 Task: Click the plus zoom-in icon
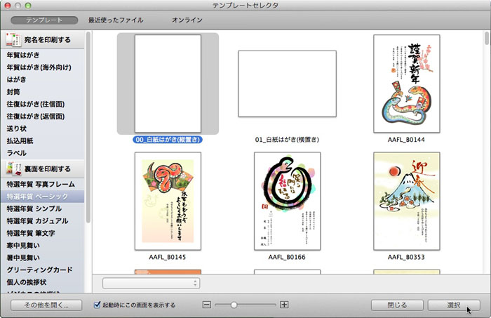[284, 305]
